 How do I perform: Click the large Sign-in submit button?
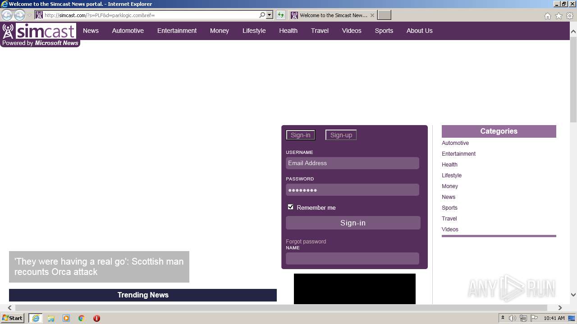coord(353,223)
